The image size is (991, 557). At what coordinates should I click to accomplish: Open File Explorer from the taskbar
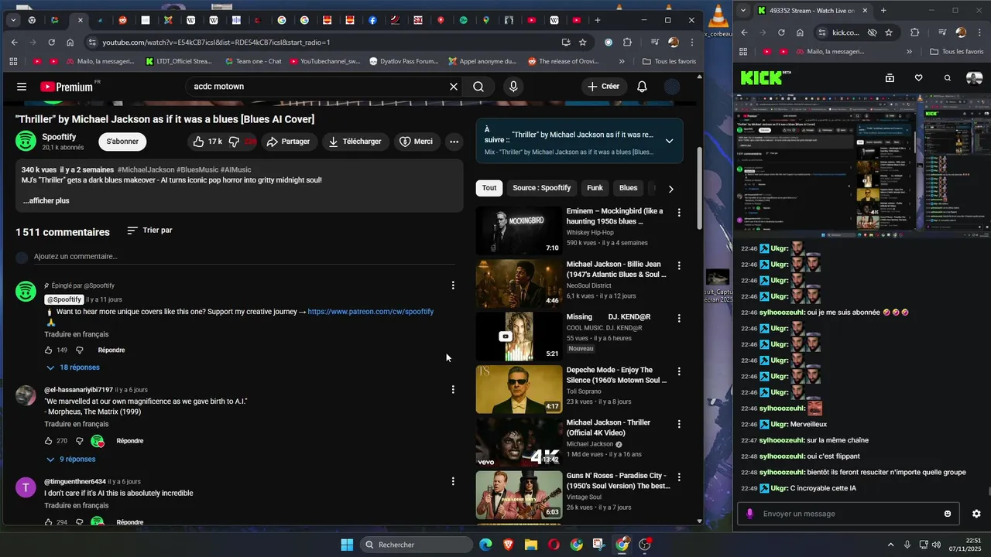pyautogui.click(x=531, y=545)
